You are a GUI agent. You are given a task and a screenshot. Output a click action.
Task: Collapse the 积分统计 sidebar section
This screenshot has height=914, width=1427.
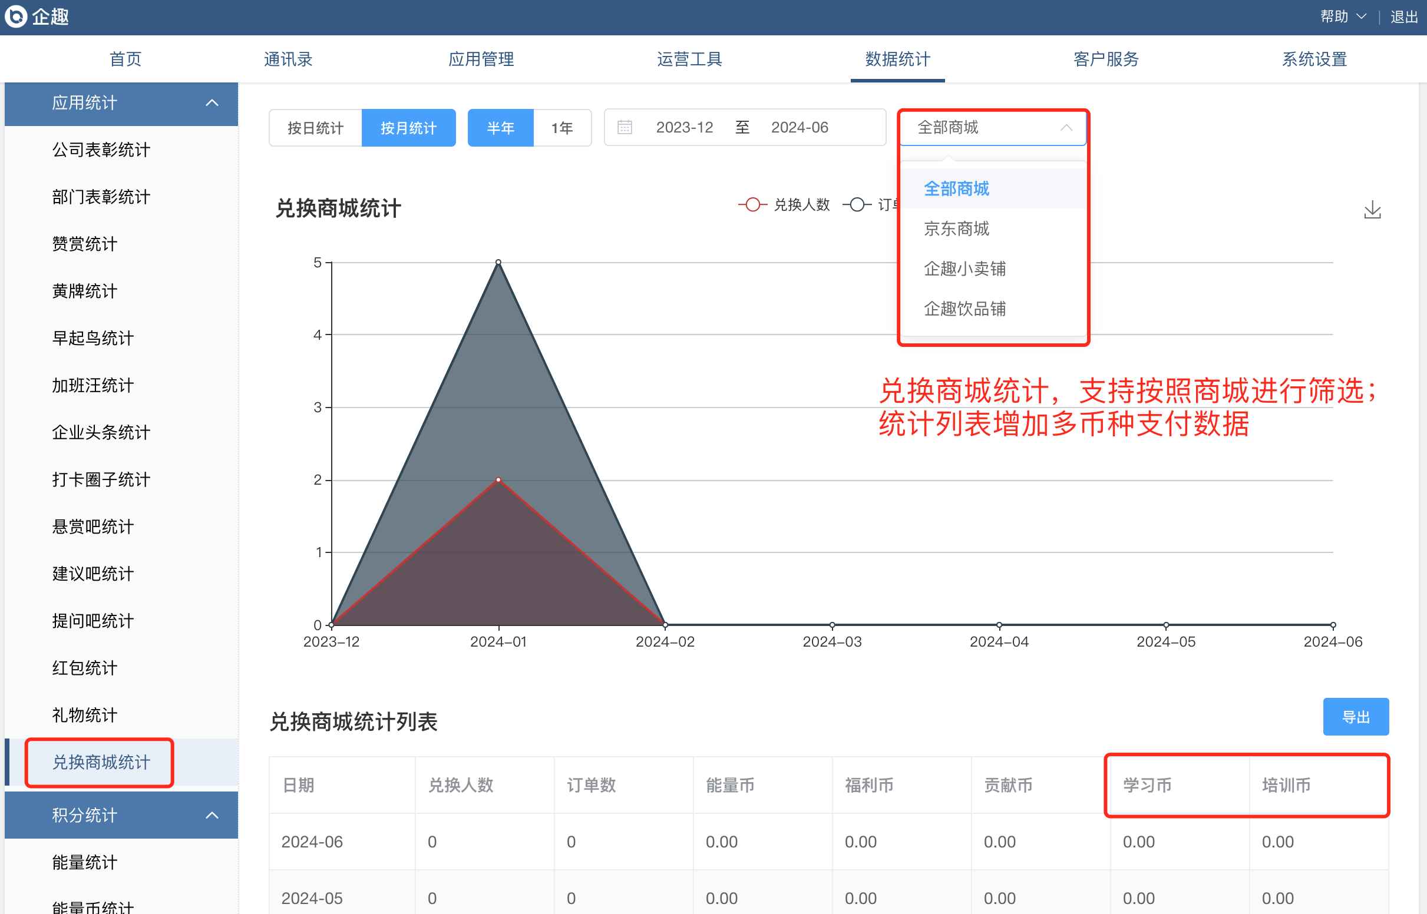[x=212, y=815]
